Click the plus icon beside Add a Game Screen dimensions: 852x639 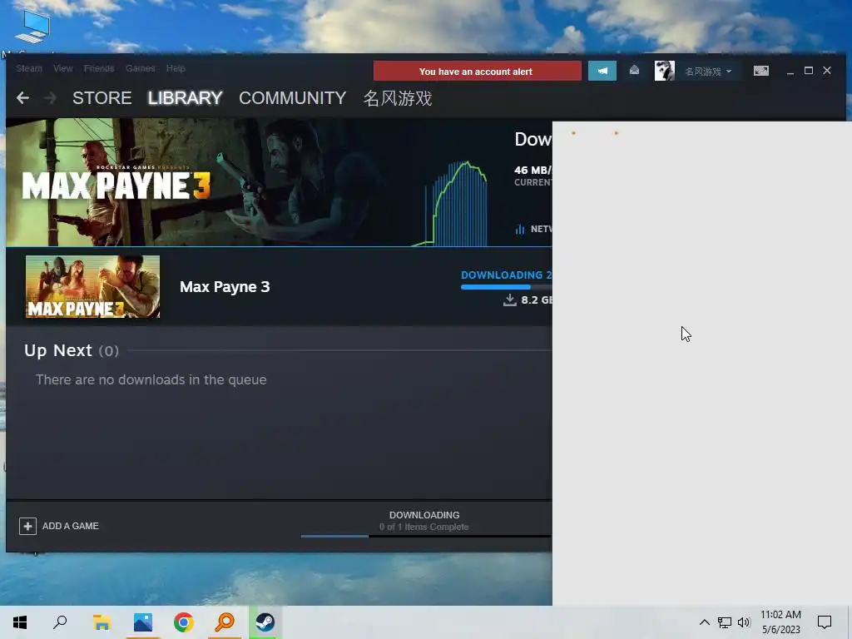[x=27, y=526]
